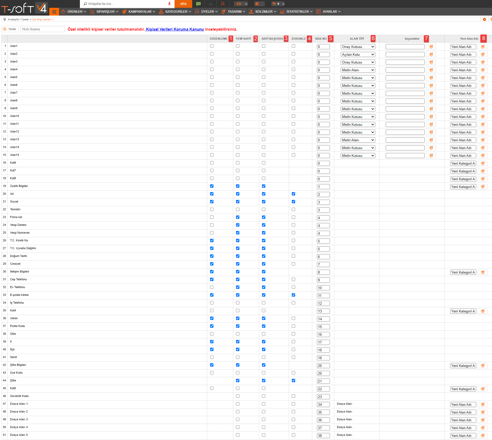Go to Anasayfa in breadcrumb
Viewport: 492px width, 440px height.
pyautogui.click(x=13, y=19)
